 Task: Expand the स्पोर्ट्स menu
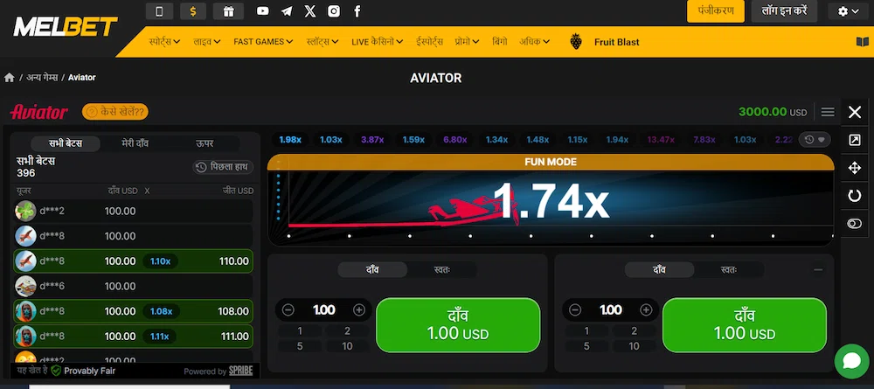164,42
